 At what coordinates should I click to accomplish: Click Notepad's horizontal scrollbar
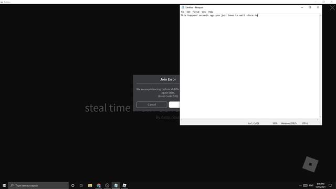coord(250,120)
